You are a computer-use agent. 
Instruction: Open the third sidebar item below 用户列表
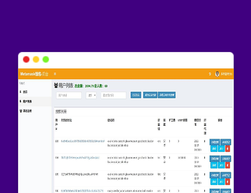(27, 111)
